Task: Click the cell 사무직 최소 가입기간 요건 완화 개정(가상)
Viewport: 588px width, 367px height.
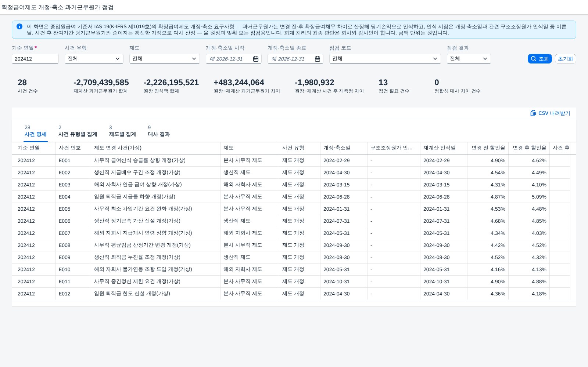Action: tap(155, 209)
